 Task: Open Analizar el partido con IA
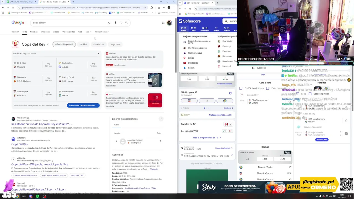(221, 115)
